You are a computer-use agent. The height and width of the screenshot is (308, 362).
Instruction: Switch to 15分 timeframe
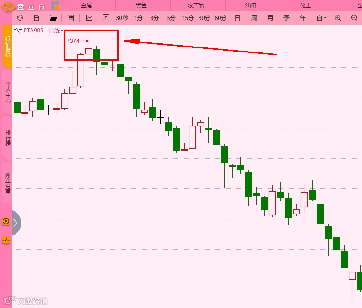click(x=188, y=18)
